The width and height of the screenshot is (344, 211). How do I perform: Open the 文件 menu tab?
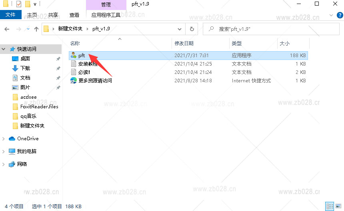(x=10, y=15)
